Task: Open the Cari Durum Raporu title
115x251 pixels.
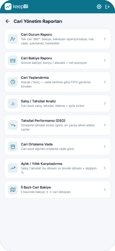Action: (37, 35)
